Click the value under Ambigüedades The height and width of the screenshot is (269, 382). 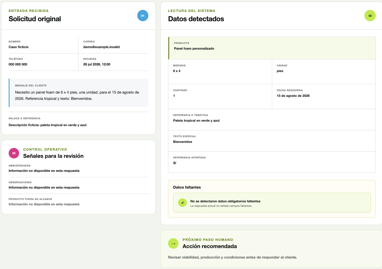click(x=44, y=171)
